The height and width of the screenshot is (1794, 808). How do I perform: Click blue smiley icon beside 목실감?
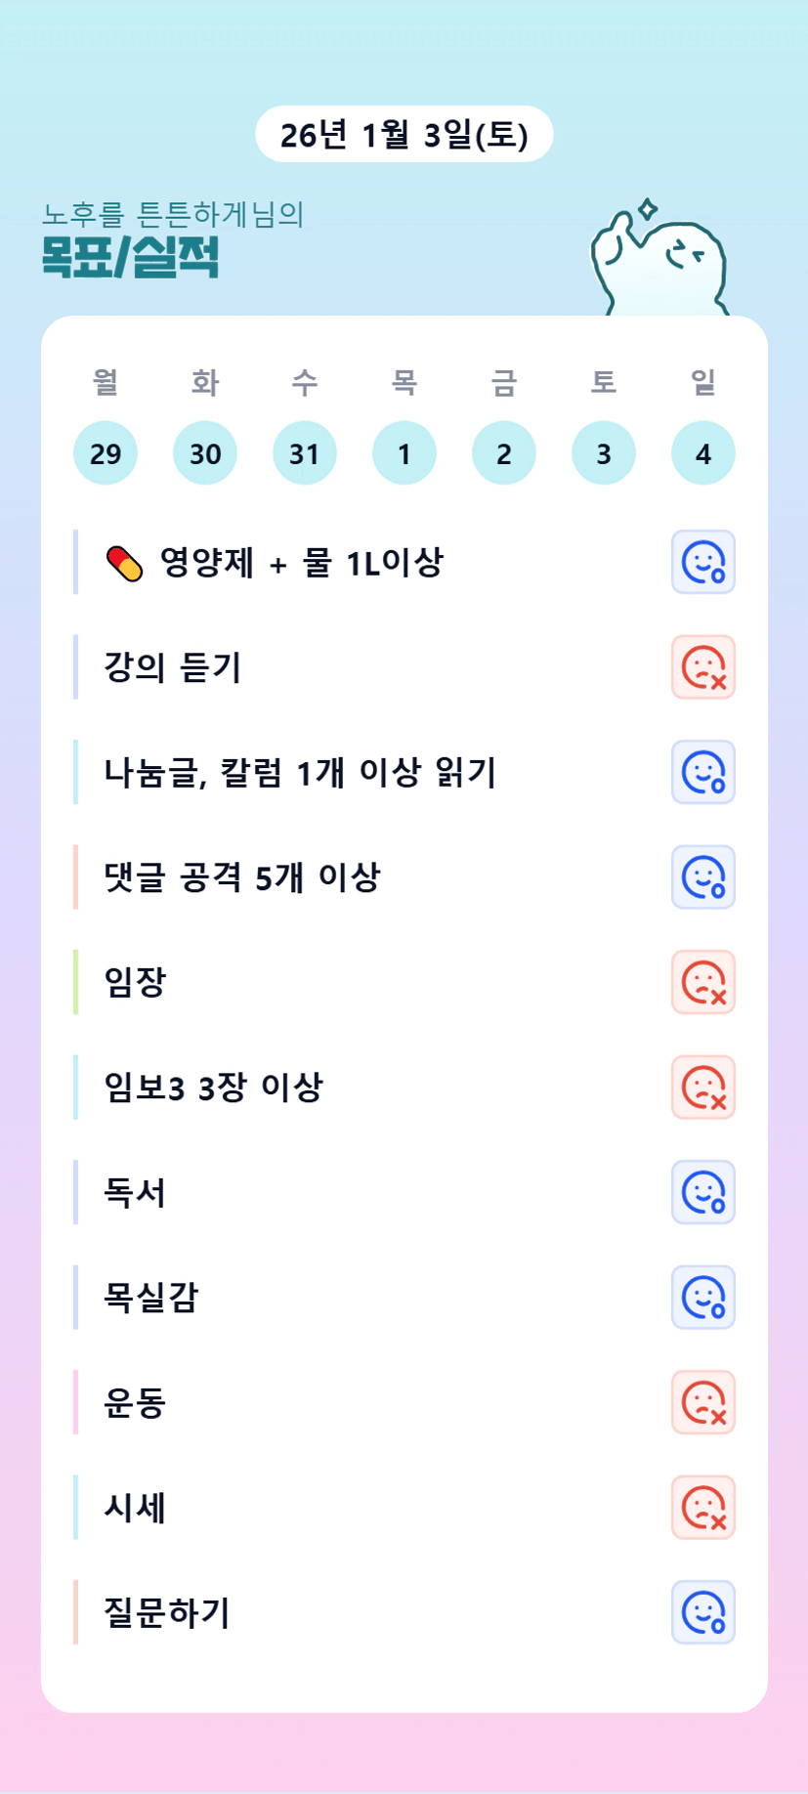point(702,1298)
